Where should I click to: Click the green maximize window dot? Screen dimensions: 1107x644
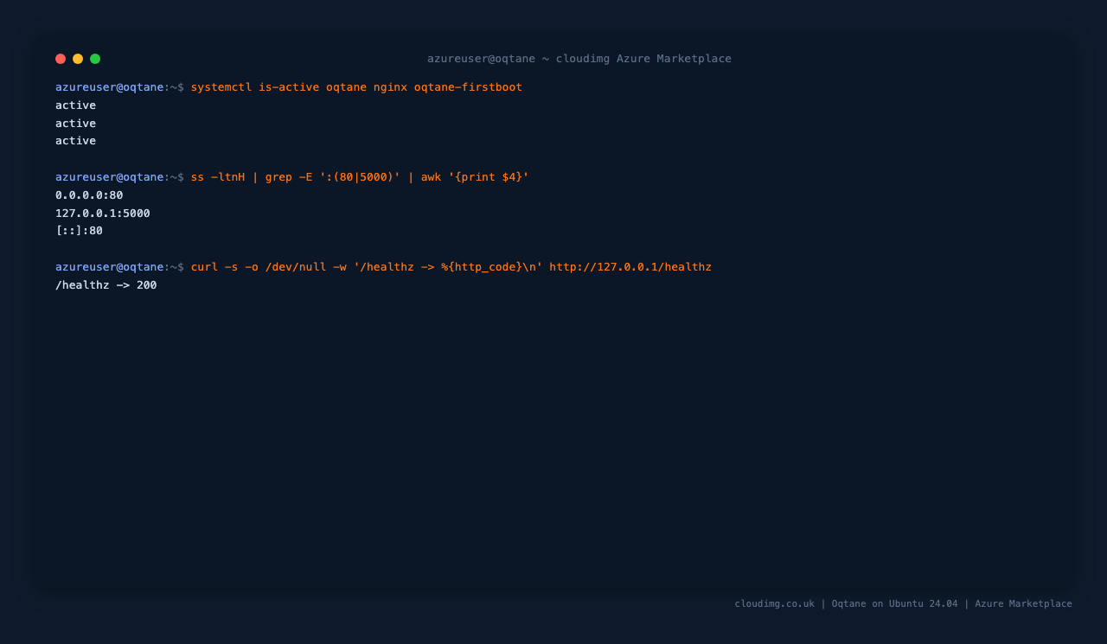[95, 59]
